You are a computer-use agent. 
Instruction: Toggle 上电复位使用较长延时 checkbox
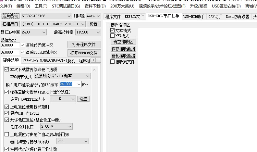tap(6, 107)
